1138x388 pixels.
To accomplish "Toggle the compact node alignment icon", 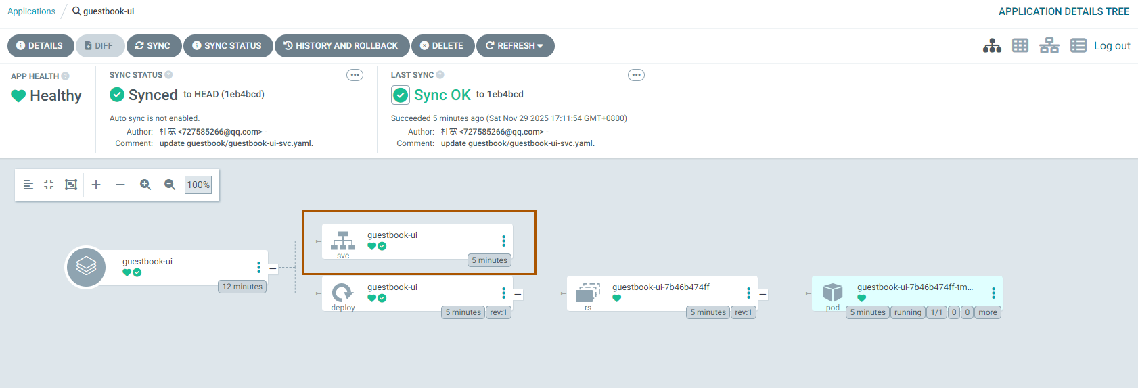I will (28, 185).
